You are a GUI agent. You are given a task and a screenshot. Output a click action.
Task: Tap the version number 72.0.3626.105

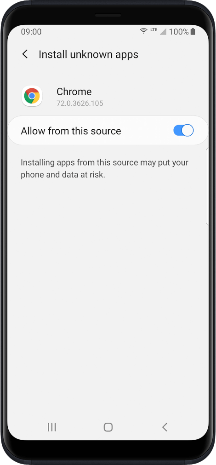click(x=80, y=103)
